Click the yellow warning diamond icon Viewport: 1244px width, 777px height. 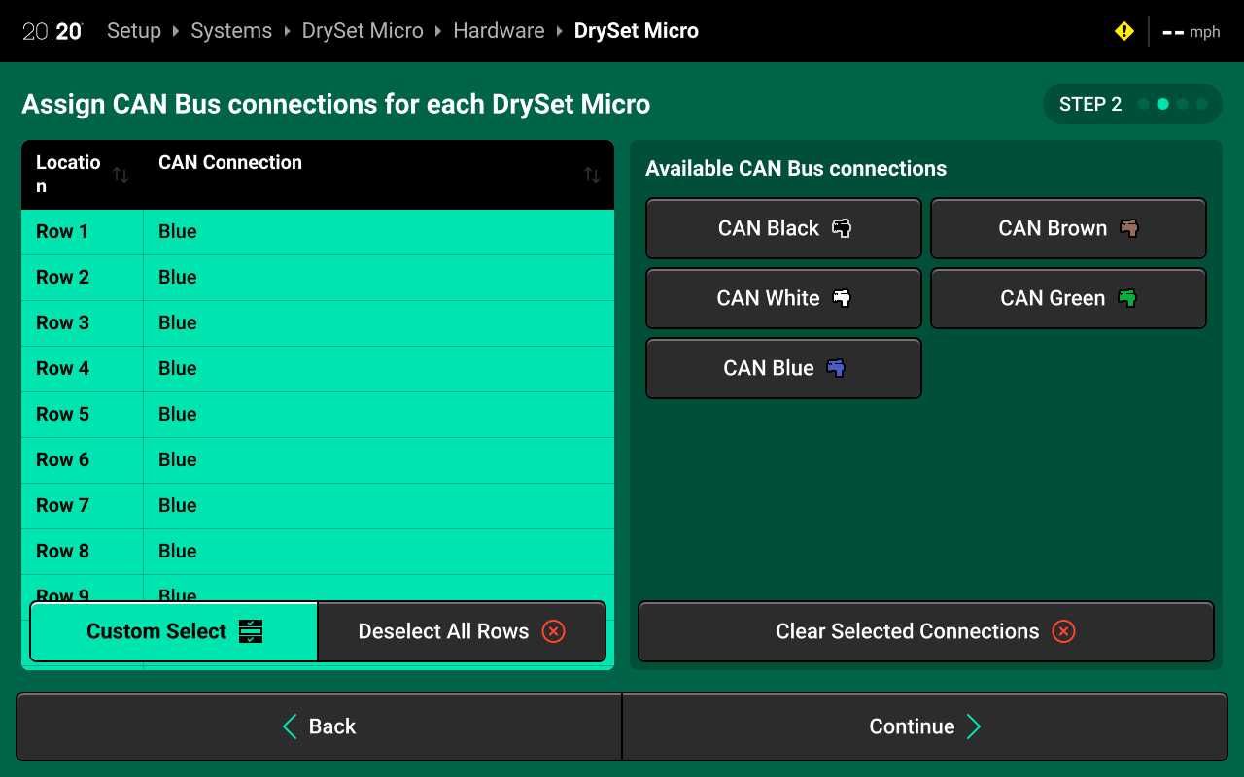pos(1123,31)
